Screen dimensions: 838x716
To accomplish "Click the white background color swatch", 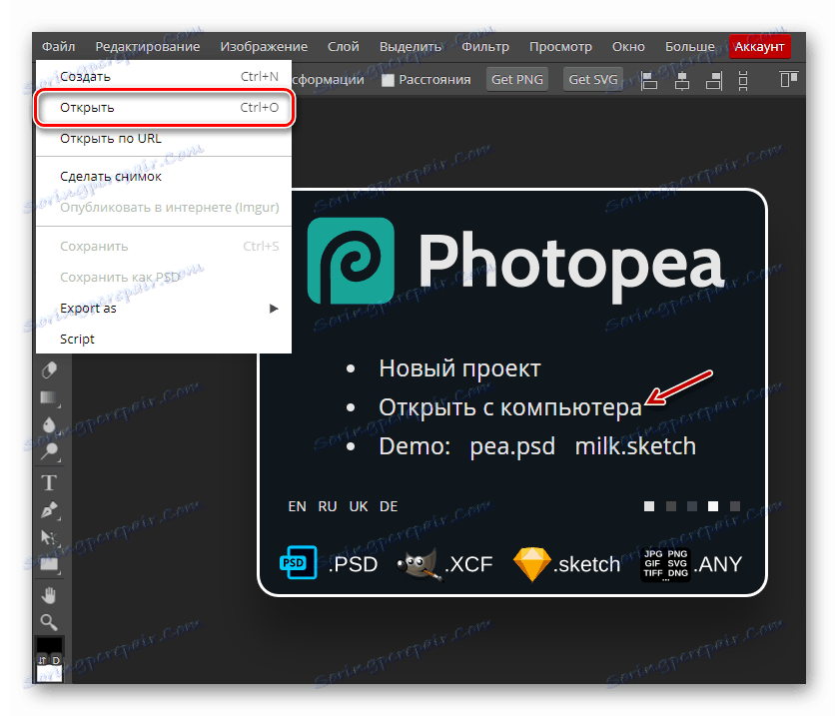I will coord(49,674).
